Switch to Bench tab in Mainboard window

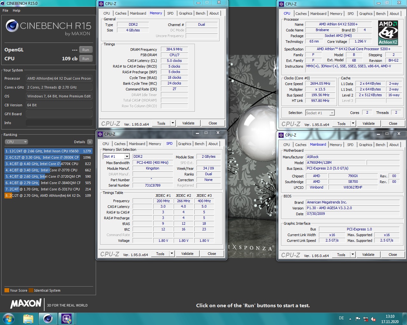[380, 145]
